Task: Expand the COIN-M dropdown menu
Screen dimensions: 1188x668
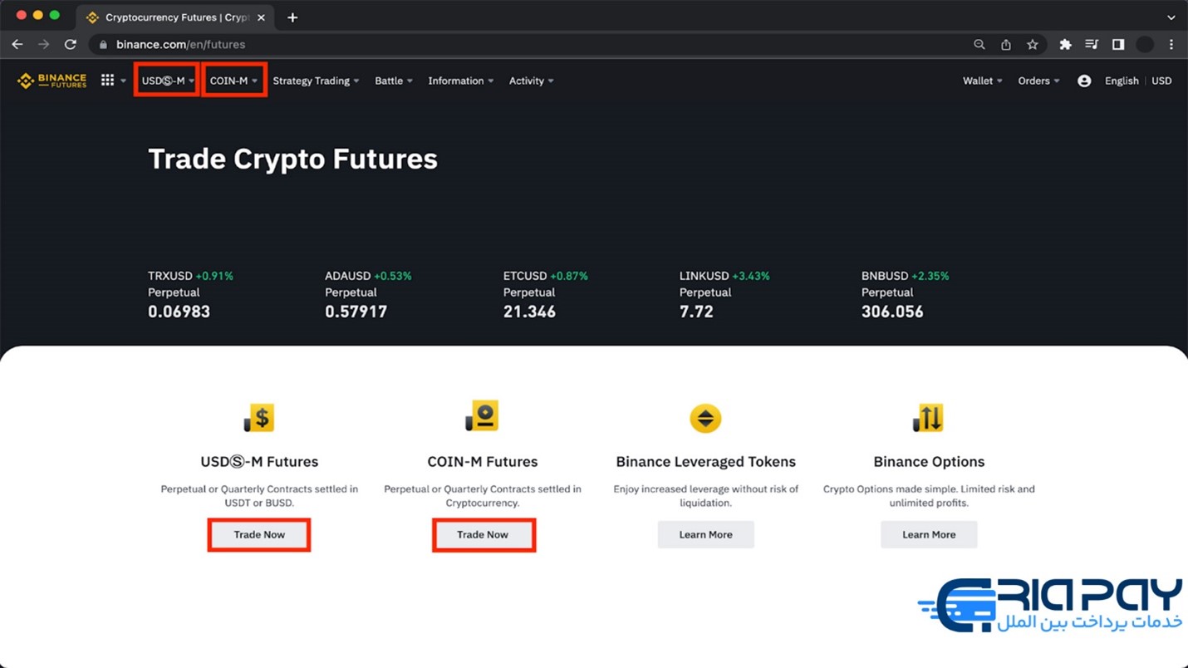Action: [x=233, y=81]
